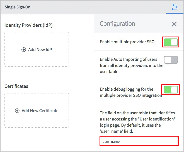The height and width of the screenshot is (152, 184).
Task: Disable the multiple provider SSO toggle
Action: click(x=171, y=42)
